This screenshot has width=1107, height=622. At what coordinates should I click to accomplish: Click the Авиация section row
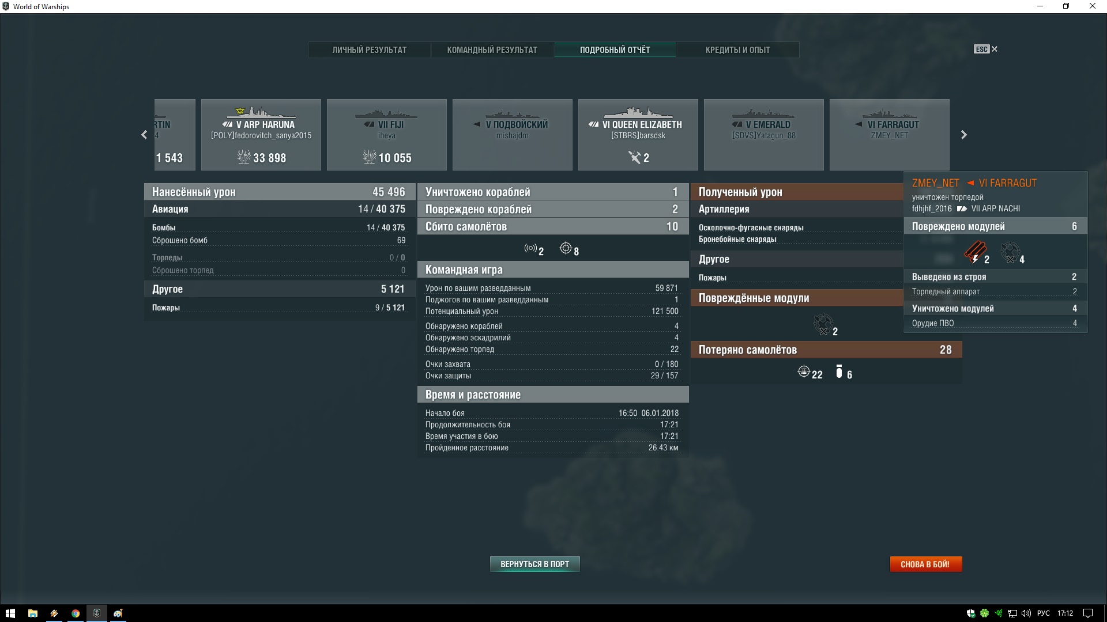(279, 209)
